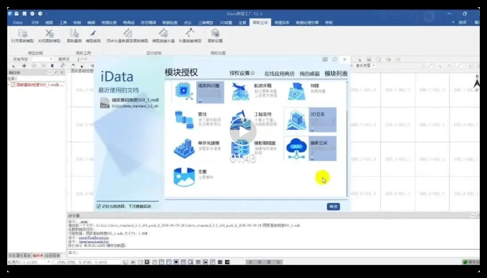Open the dropdown arrow beside 登录
Viewport: 487px width, 278px height.
coord(453,22)
